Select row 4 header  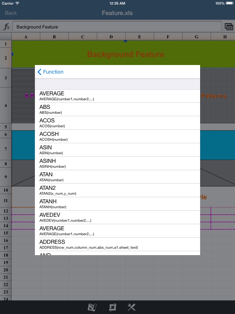click(x=6, y=105)
